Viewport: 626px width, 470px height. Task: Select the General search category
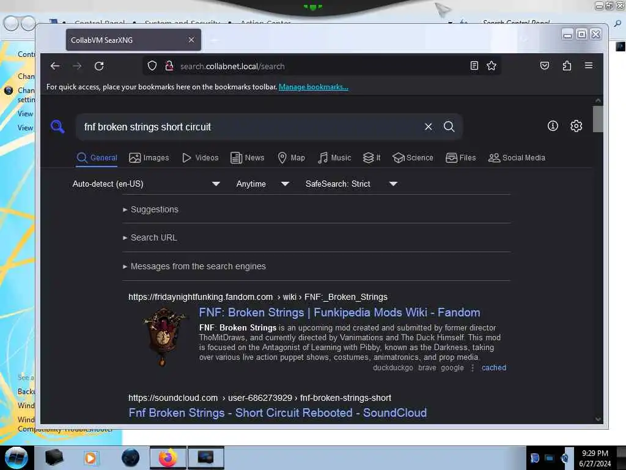coord(97,158)
